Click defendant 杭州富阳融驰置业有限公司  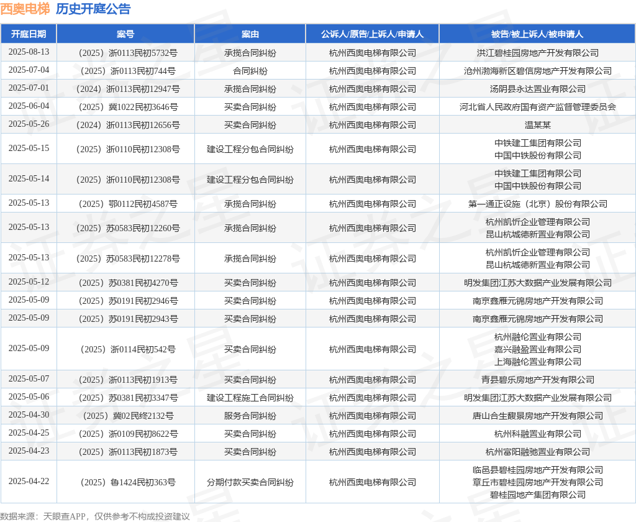coord(537,452)
